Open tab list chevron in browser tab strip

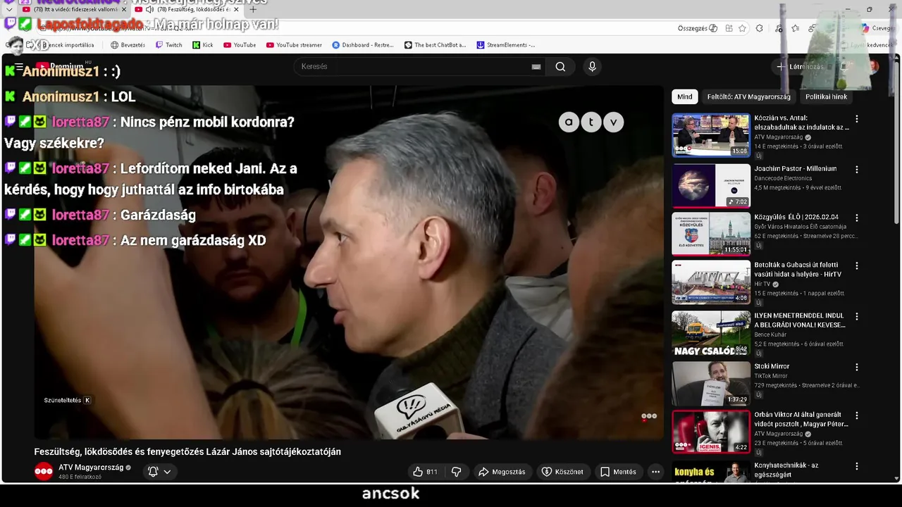tap(9, 10)
